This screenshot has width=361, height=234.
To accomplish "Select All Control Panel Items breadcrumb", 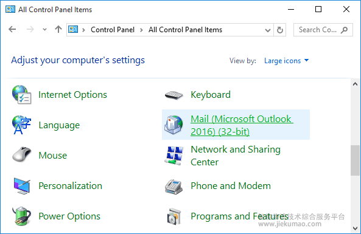I will (185, 30).
